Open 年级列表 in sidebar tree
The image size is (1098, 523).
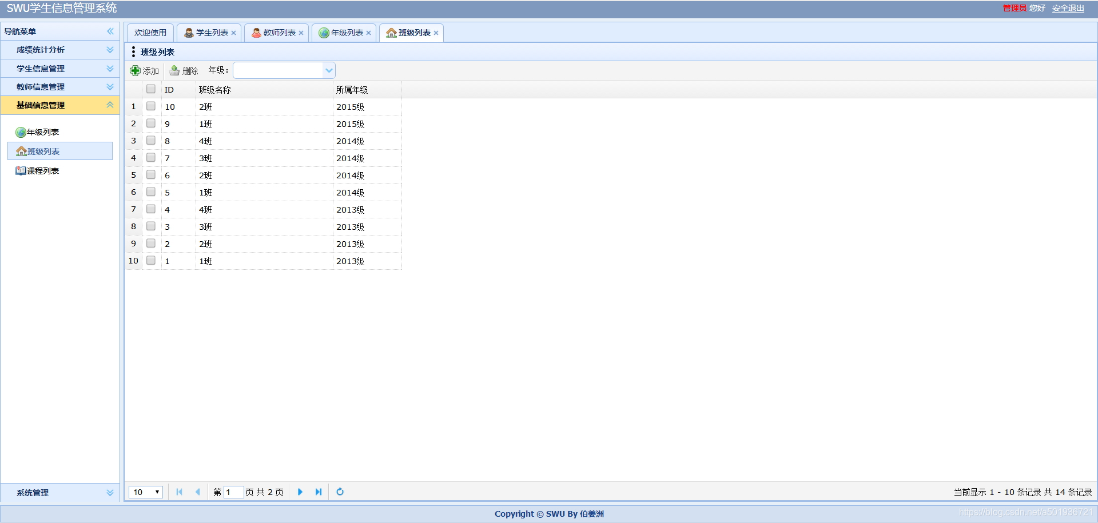coord(37,132)
